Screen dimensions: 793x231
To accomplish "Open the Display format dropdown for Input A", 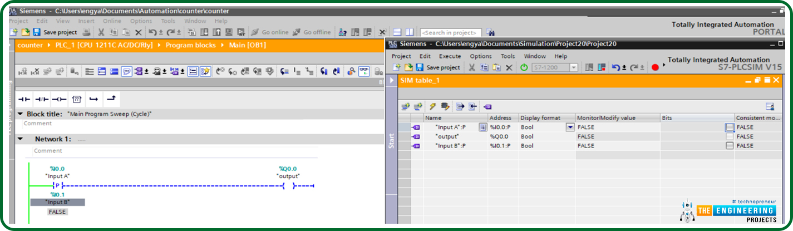I will point(569,127).
